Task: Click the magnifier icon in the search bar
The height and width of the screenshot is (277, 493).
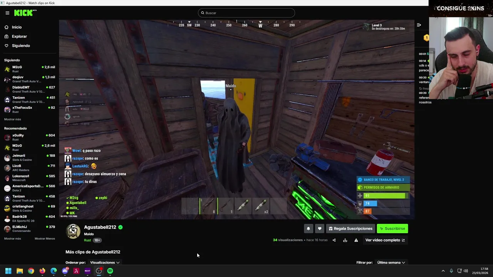Action: 202,13
